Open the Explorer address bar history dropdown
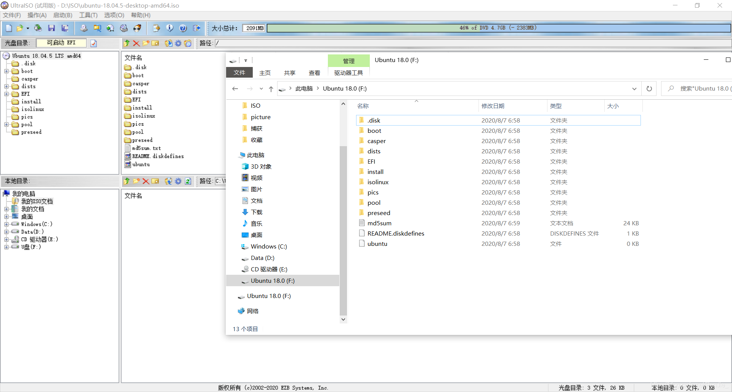This screenshot has height=392, width=732. click(634, 89)
